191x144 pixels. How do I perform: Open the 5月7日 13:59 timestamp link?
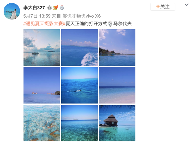(x=37, y=16)
